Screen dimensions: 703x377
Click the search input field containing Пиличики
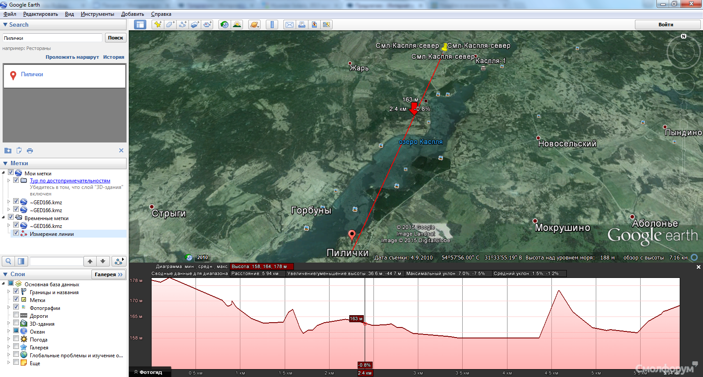[x=52, y=38]
